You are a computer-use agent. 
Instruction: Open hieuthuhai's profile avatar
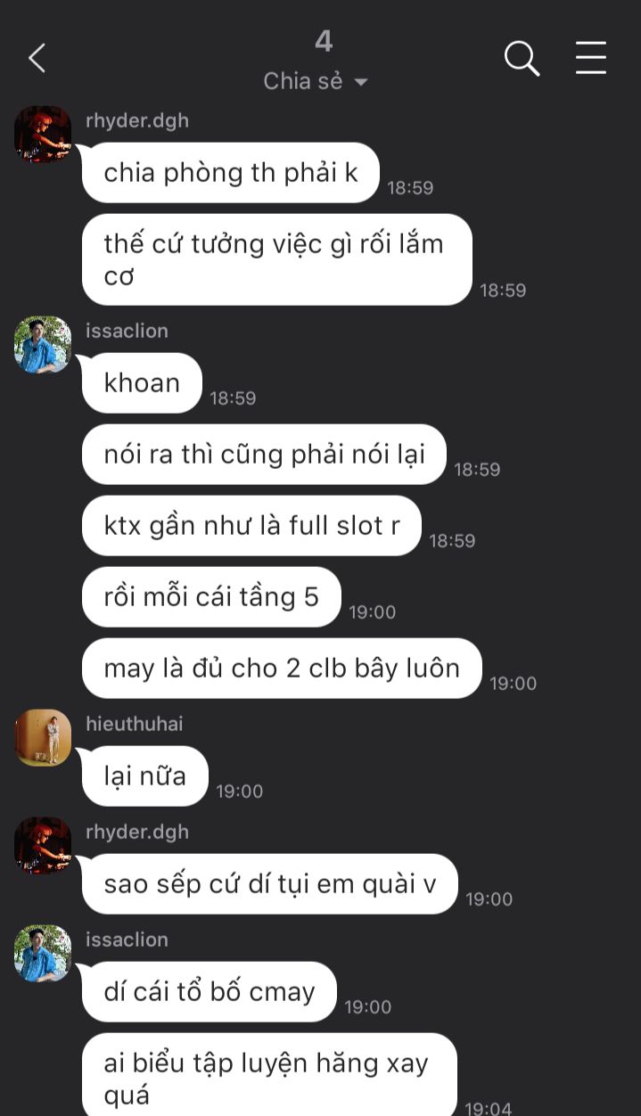tap(43, 738)
